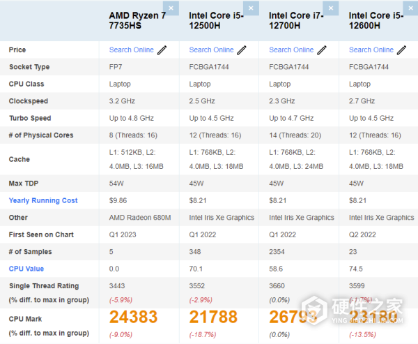
Task: Open Search Online for AMD Ryzen 7 7735HS
Action: click(131, 50)
